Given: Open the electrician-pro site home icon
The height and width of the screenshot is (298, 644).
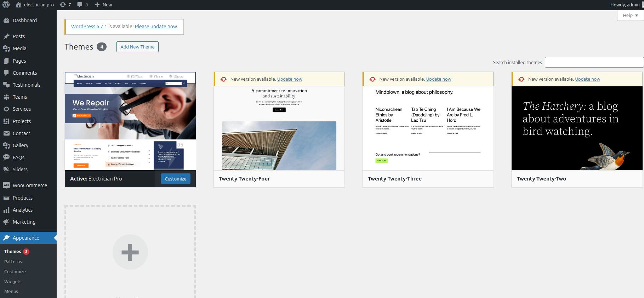Looking at the screenshot, I should [18, 5].
